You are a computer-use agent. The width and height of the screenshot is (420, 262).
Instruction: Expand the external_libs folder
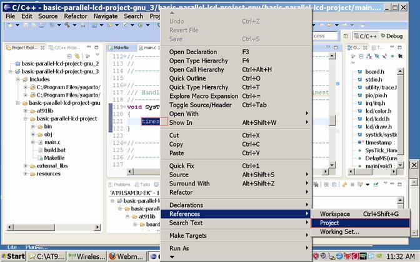[x=26, y=166]
